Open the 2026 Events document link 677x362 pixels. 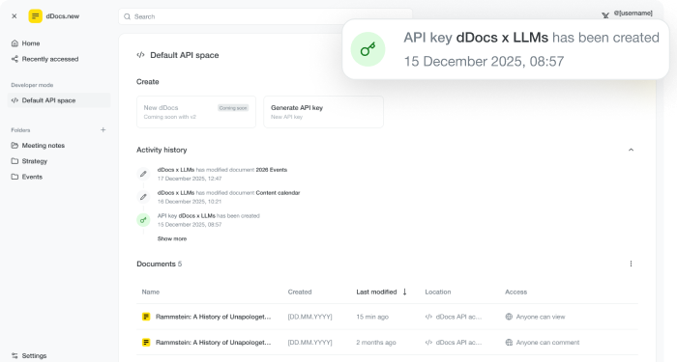[x=271, y=170]
